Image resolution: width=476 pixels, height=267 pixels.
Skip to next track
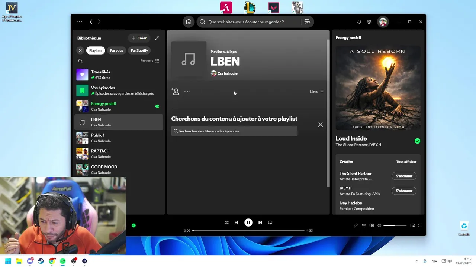click(260, 222)
